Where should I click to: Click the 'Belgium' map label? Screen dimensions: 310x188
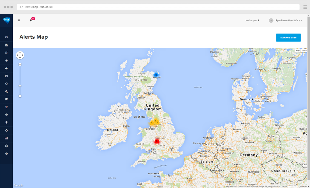207,161
